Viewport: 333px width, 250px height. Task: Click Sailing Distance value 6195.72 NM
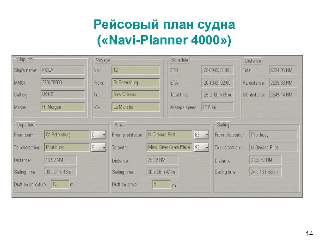pos(265,160)
